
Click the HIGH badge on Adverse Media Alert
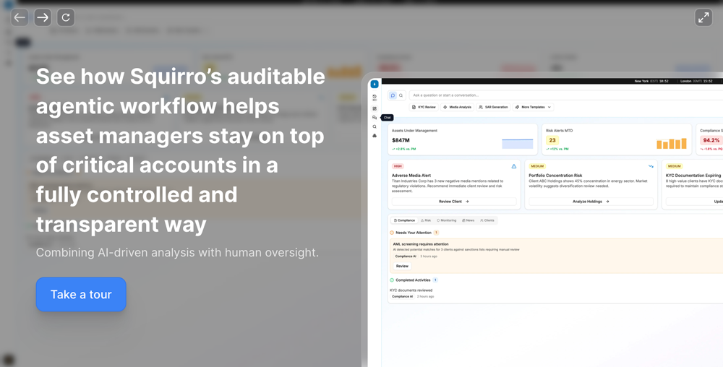(x=398, y=166)
